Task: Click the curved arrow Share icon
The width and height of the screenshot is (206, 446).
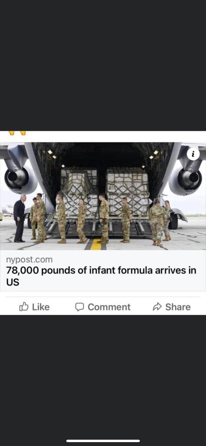Action: (x=157, y=307)
